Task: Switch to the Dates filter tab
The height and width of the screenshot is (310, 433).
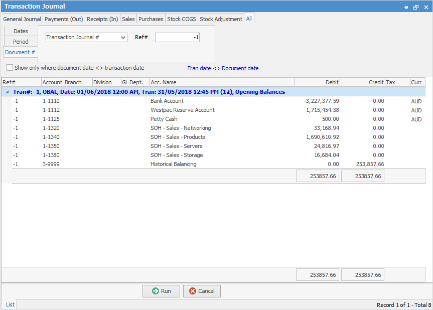Action: pos(21,31)
